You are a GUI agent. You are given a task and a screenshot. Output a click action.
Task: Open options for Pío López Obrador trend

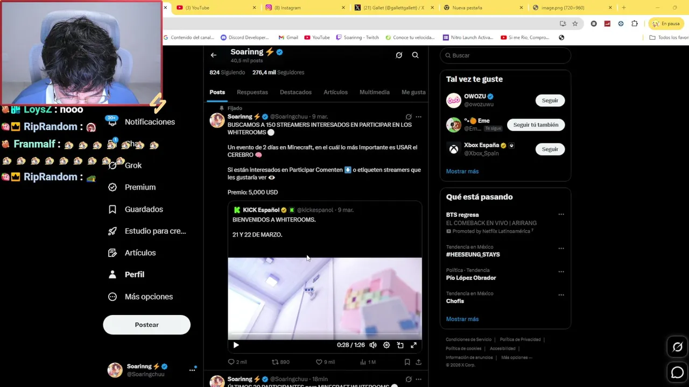[561, 271]
